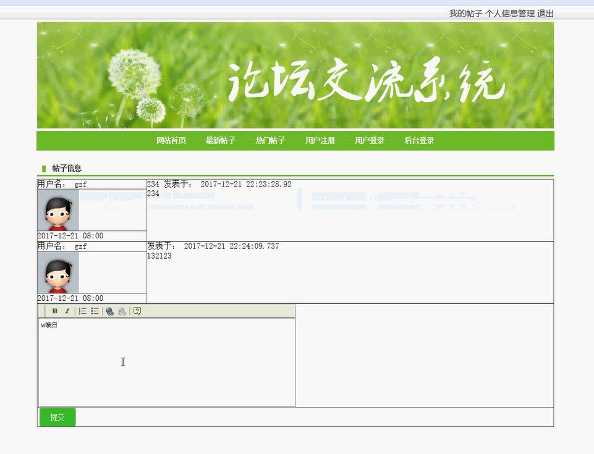Image resolution: width=594 pixels, height=454 pixels.
Task: Toggle italic formatting in the editor
Action: pos(67,311)
